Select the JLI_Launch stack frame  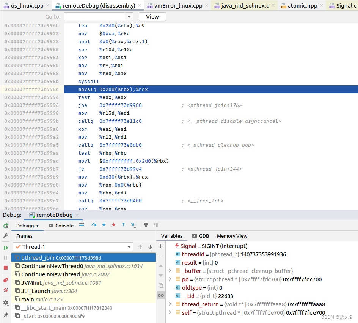click(x=36, y=291)
